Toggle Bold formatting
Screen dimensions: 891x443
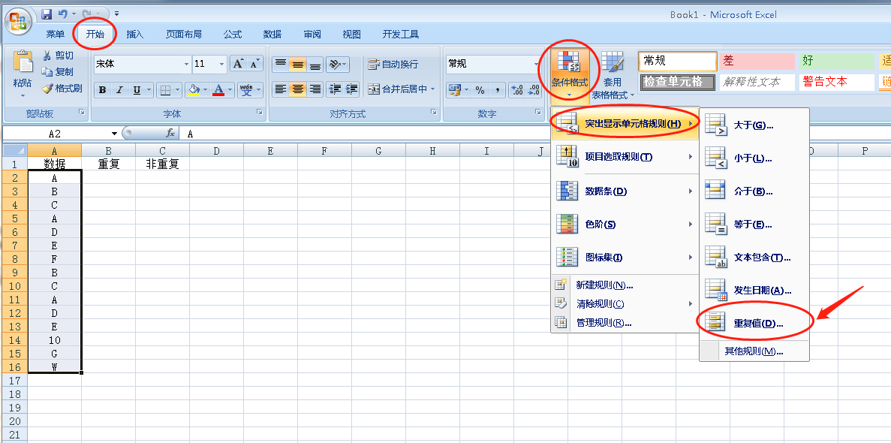(102, 90)
